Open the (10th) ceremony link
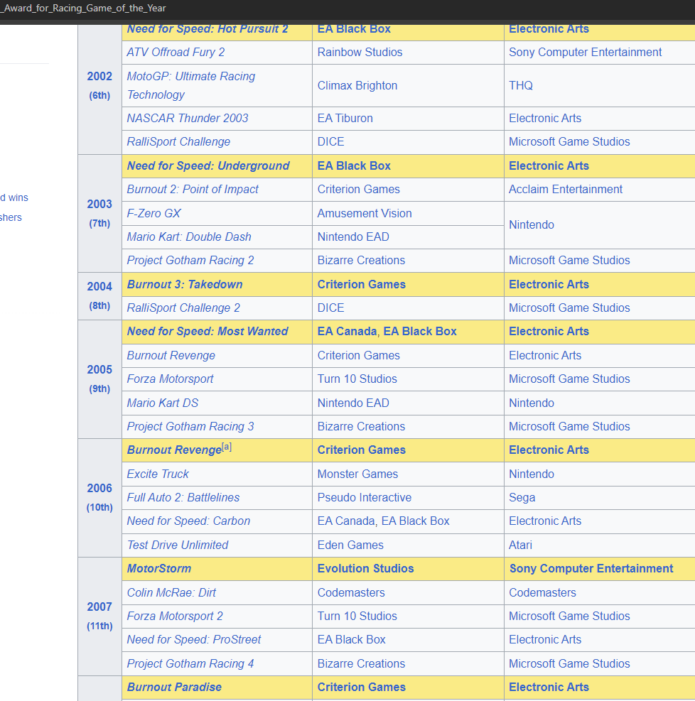The height and width of the screenshot is (701, 695). coord(99,507)
